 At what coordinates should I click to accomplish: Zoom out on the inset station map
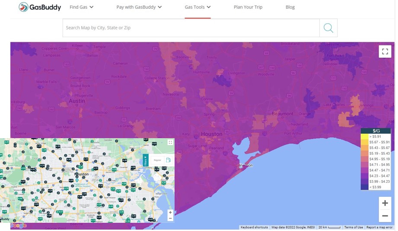pos(170,218)
